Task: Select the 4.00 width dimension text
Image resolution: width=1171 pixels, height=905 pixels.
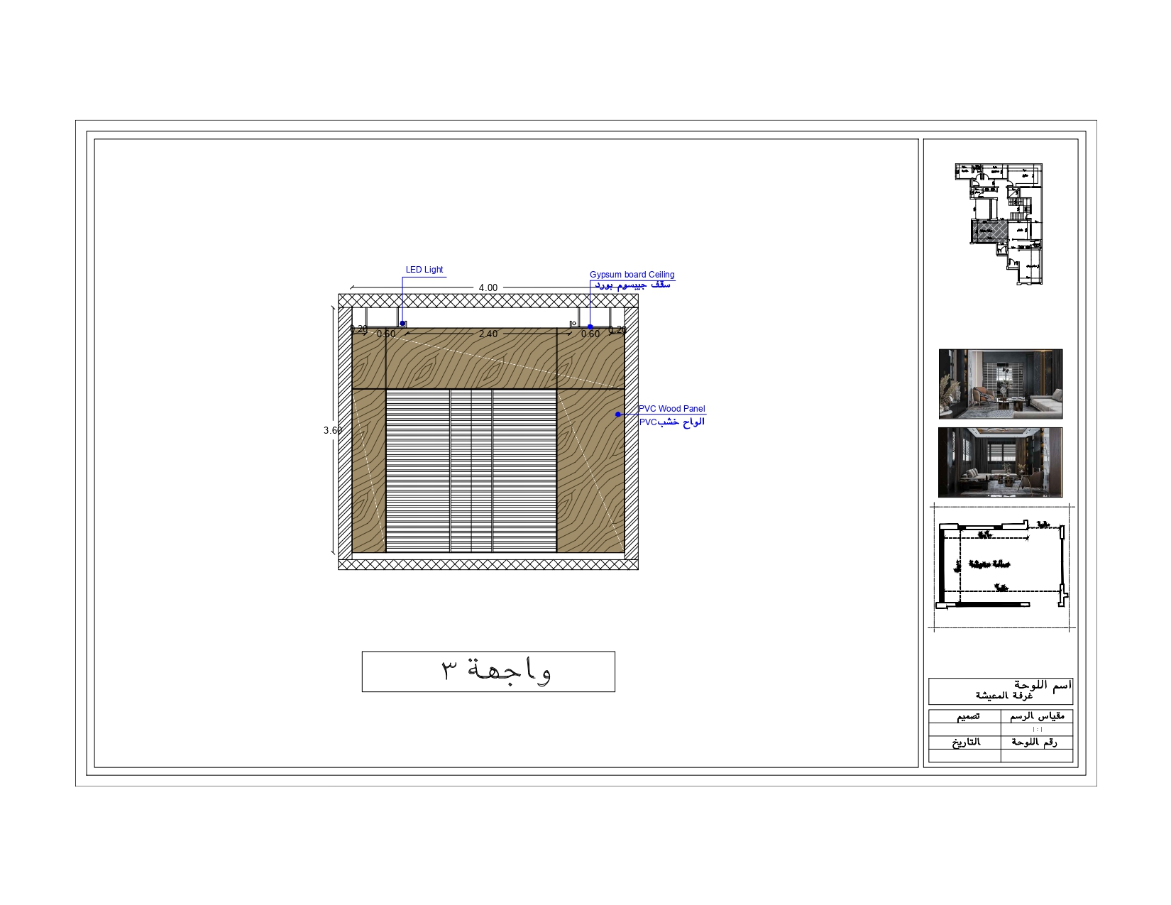Action: 488,287
